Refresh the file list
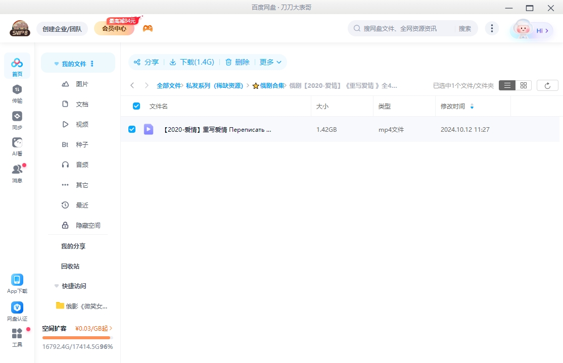The height and width of the screenshot is (363, 563). [547, 85]
